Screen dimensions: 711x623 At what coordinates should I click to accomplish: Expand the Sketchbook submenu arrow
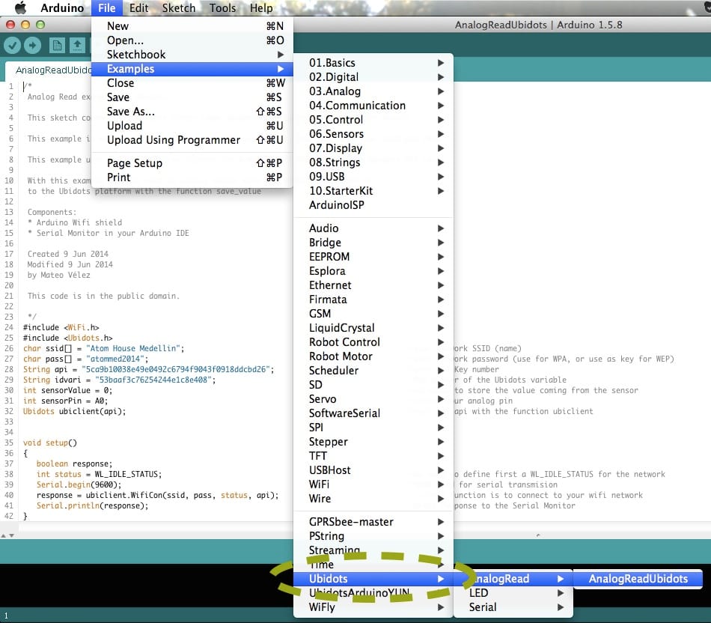click(281, 55)
